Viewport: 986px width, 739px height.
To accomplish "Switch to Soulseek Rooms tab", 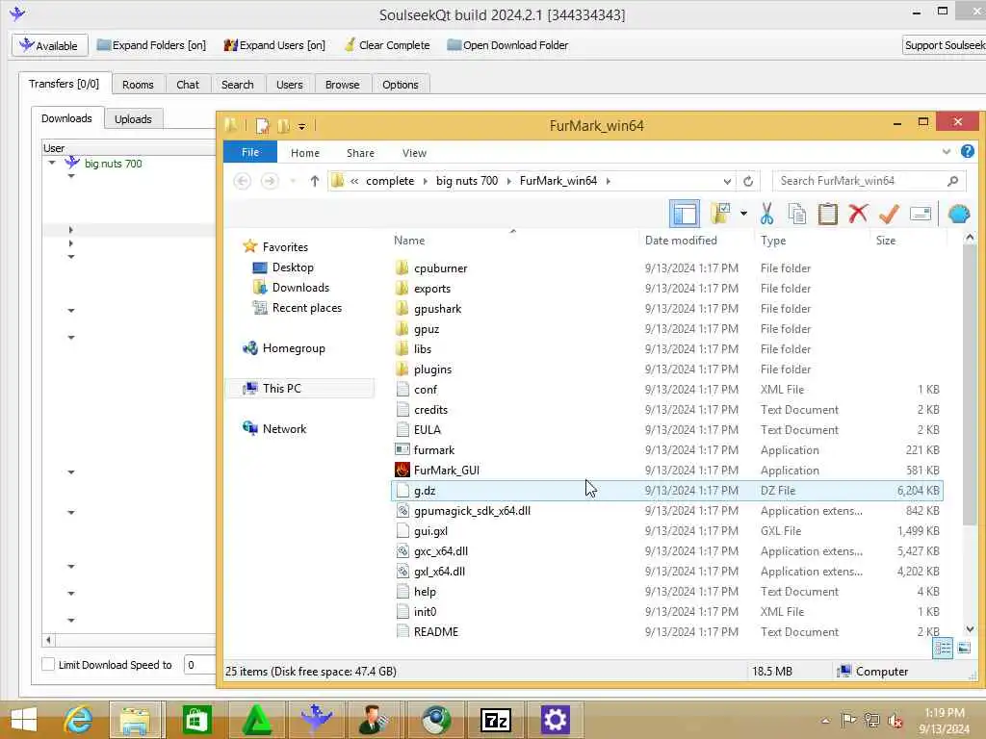I will tap(138, 85).
